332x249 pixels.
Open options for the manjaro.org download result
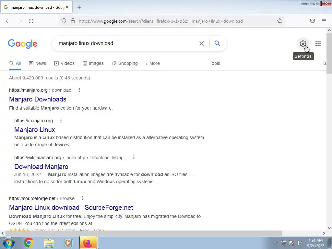point(79,90)
